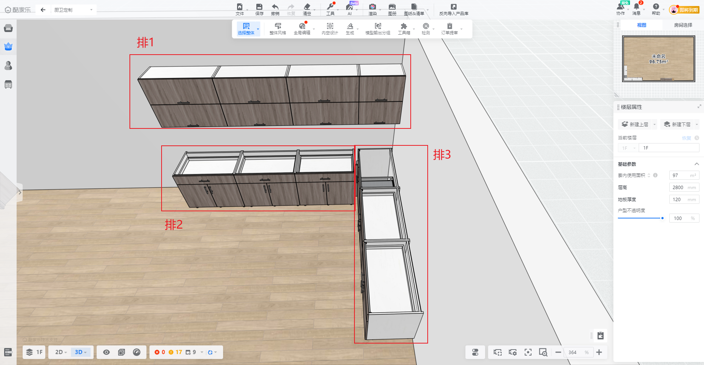Edit the 地板厚度 120 mm field
Image resolution: width=704 pixels, height=365 pixels.
[x=684, y=199]
